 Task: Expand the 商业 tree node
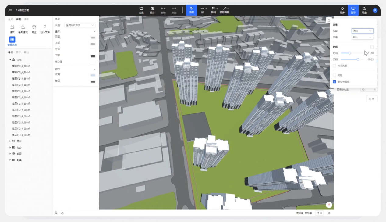[x=10, y=141]
